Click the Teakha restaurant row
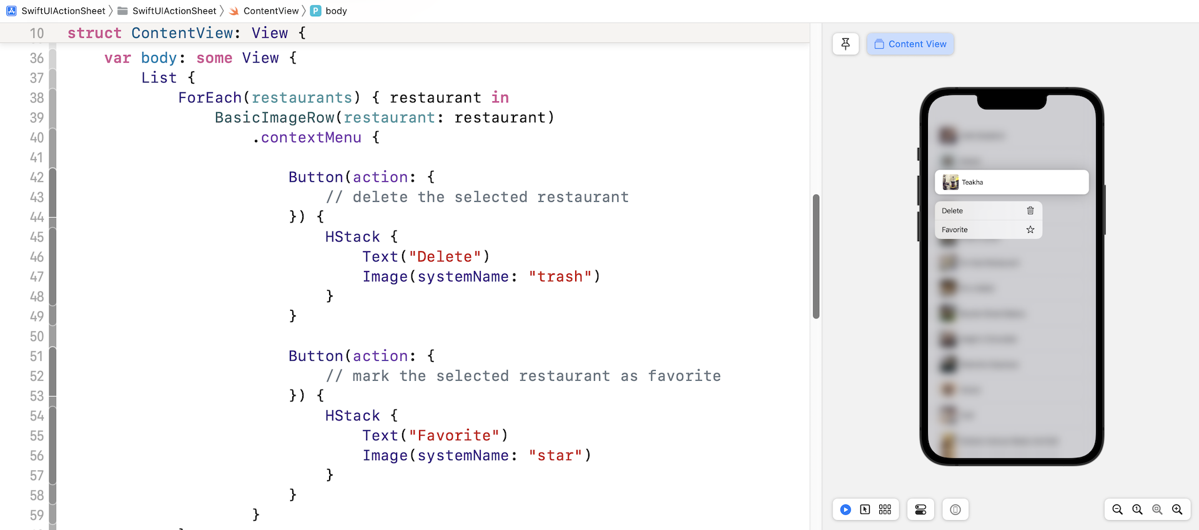Screen dimensions: 1199x530 (x=1011, y=182)
